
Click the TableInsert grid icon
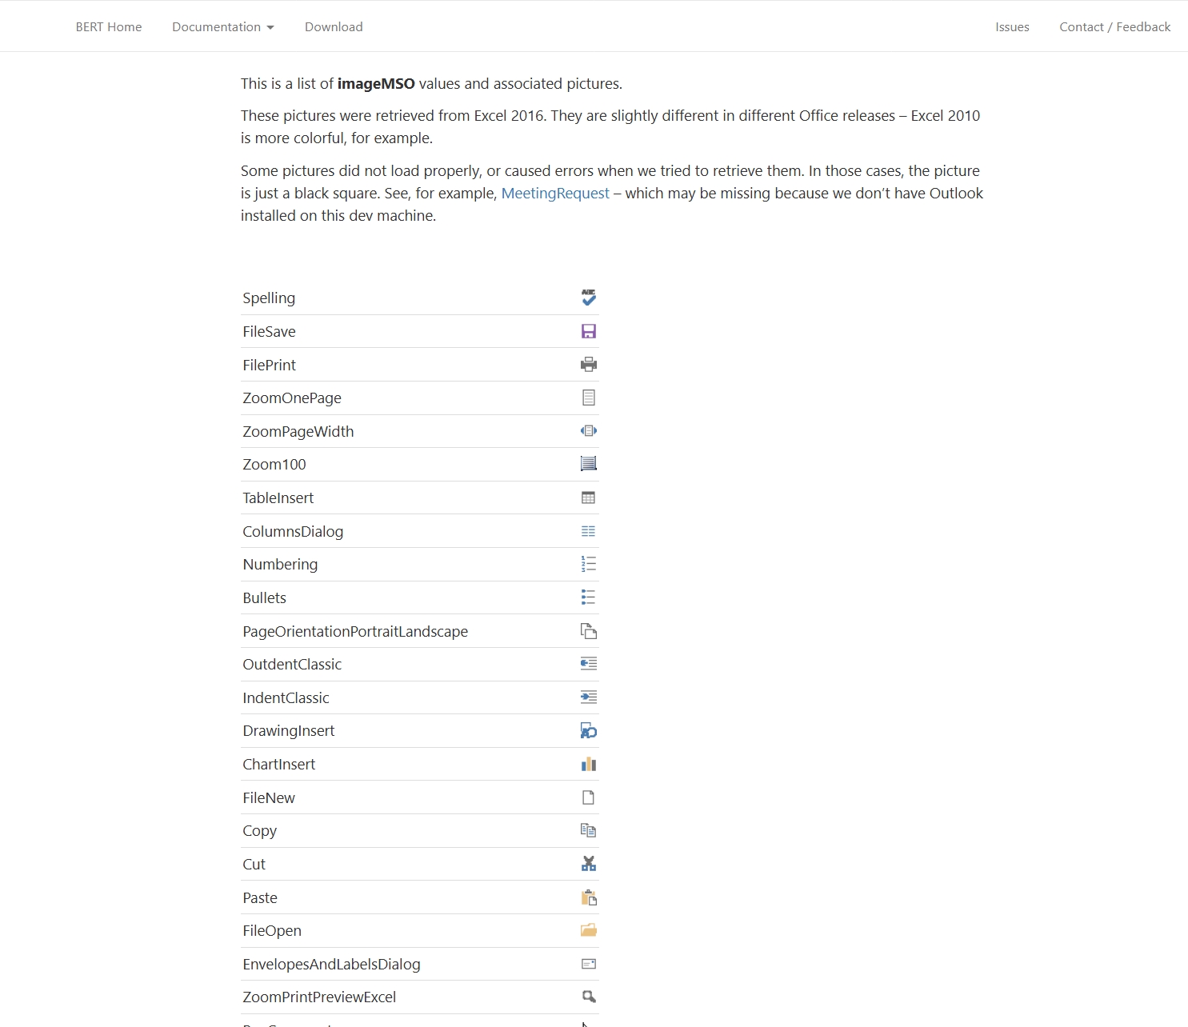[589, 498]
